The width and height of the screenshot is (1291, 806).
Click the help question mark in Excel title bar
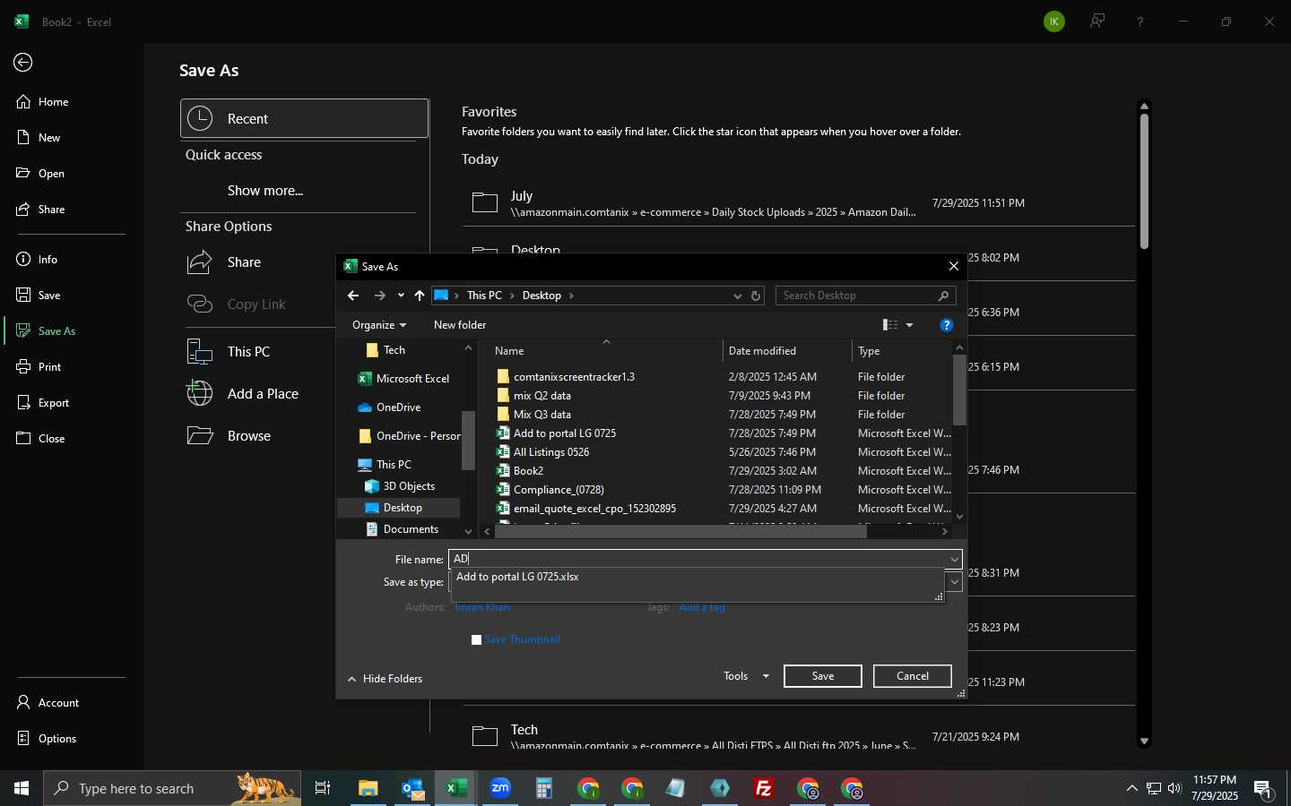1140,21
